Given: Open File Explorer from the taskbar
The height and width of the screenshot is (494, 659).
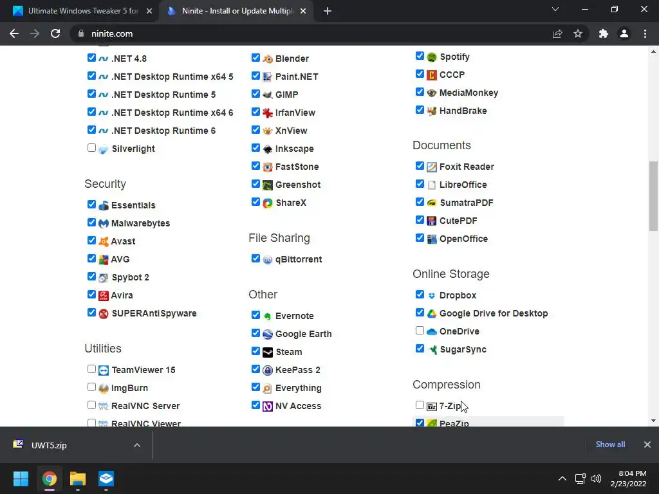Looking at the screenshot, I should [x=78, y=479].
